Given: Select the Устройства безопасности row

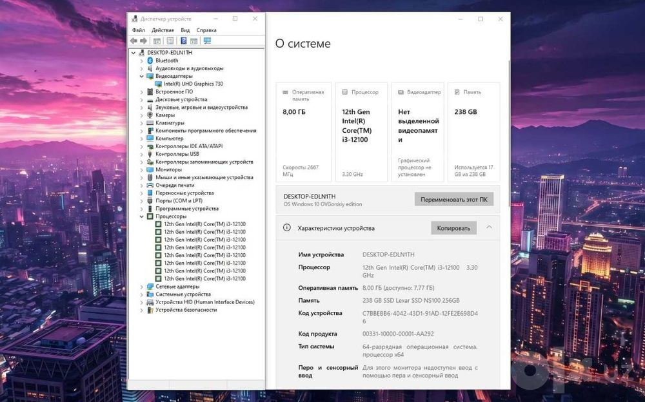Looking at the screenshot, I should click(186, 310).
